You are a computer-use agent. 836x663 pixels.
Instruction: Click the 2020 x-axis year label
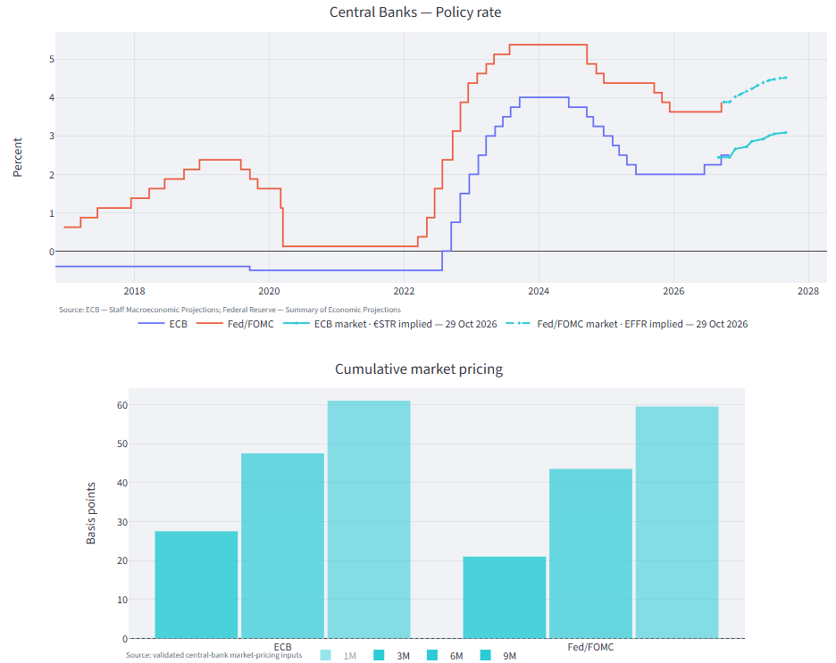point(269,291)
